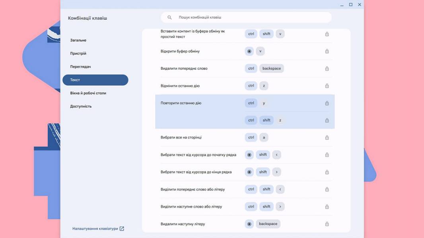
Task: Click lock icon for Виділити попереднє слово
Action: pos(327,189)
